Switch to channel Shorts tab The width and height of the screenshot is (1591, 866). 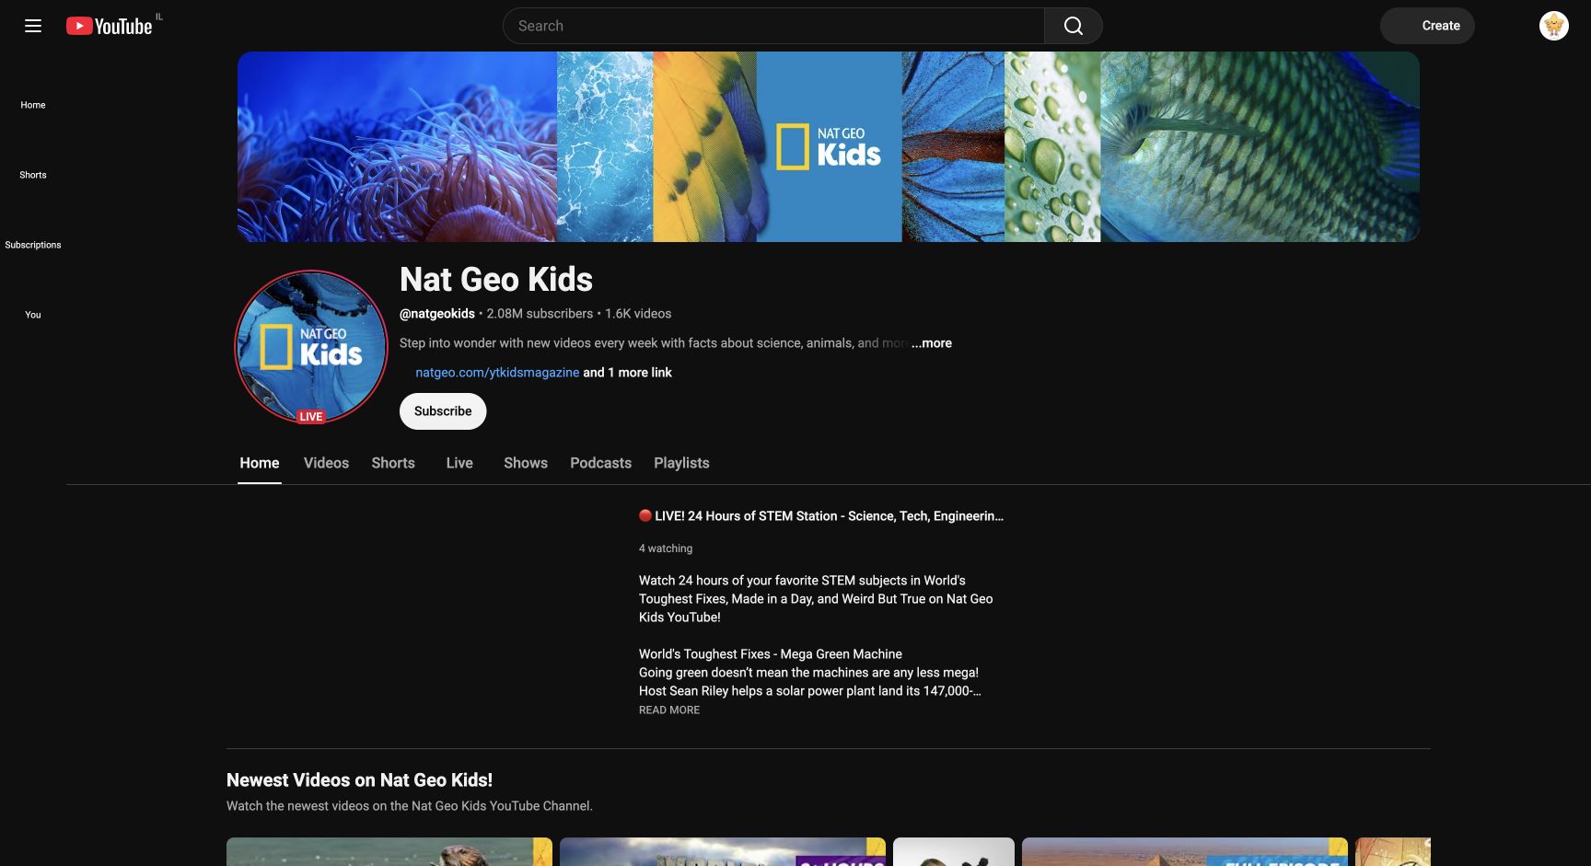point(393,463)
